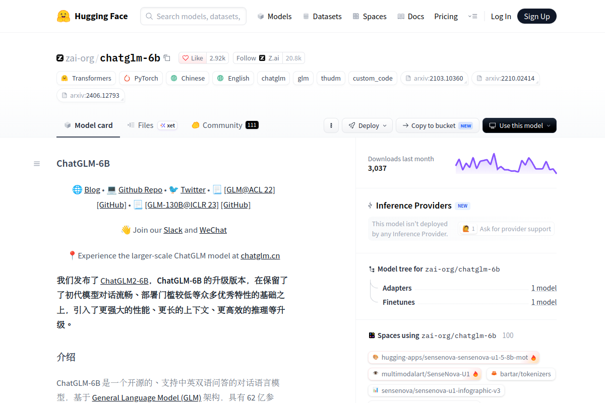This screenshot has width=605, height=403.
Task: Open the Twitter link
Action: [193, 190]
